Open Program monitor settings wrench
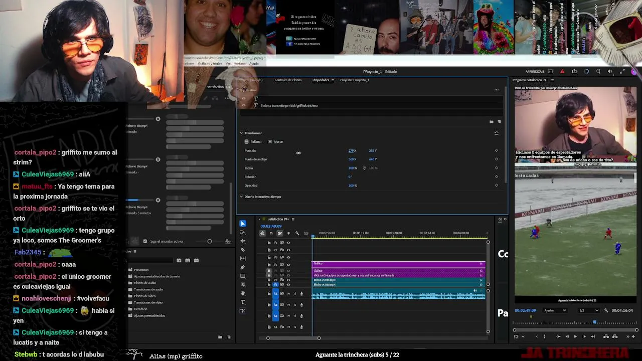This screenshot has height=361, width=642. pyautogui.click(x=606, y=310)
